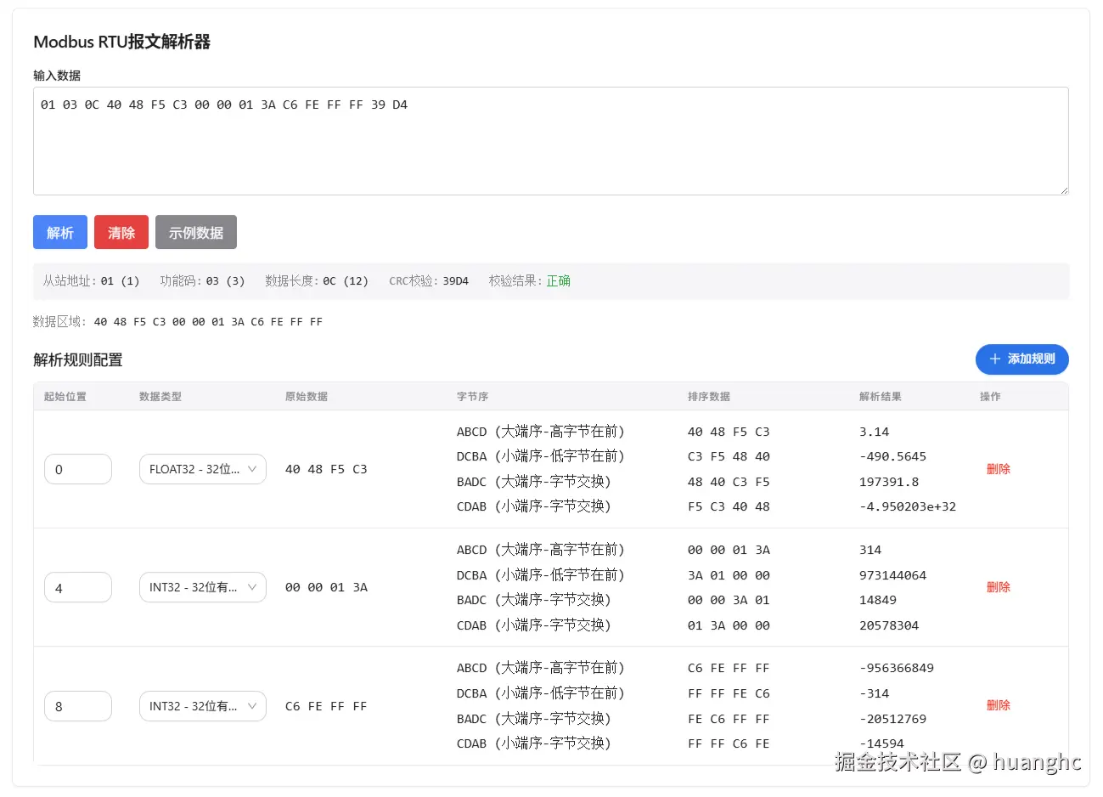Click the 正确 check result text
The width and height of the screenshot is (1103, 797).
click(x=558, y=280)
